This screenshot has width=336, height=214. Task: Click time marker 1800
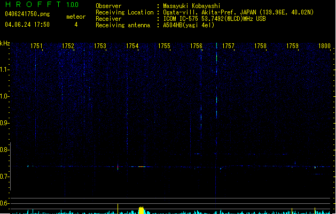324,46
